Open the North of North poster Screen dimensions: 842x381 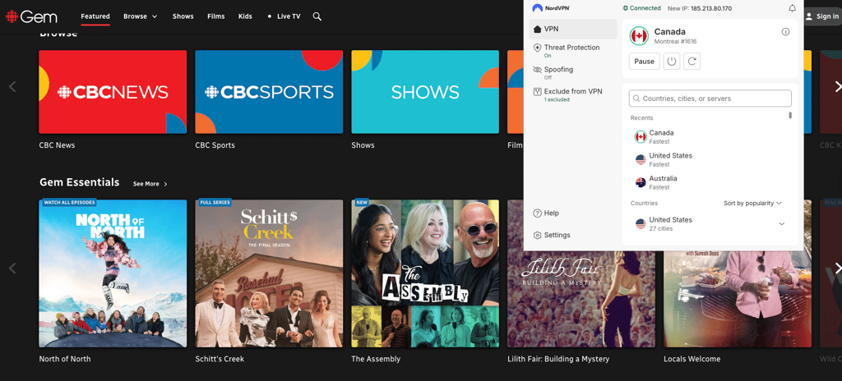point(113,273)
